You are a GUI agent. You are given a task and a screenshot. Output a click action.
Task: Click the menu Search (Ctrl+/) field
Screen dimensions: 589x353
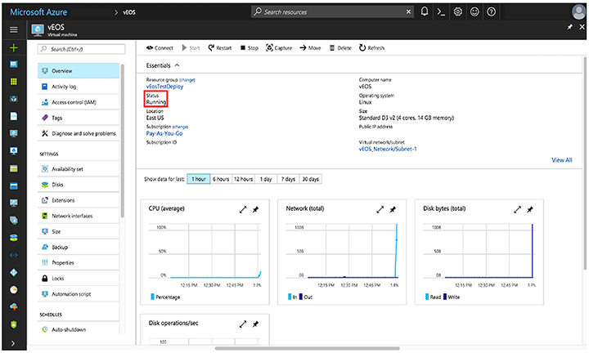click(82, 49)
